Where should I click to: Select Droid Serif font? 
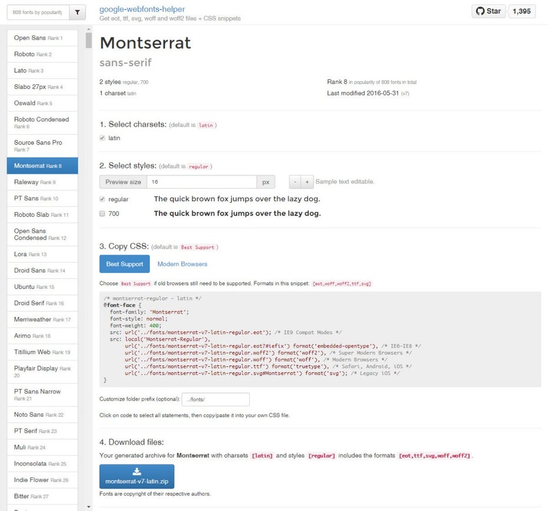tap(42, 303)
